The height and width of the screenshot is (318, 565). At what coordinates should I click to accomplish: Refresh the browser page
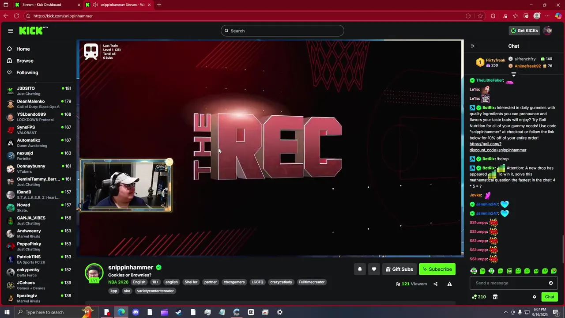(16, 16)
